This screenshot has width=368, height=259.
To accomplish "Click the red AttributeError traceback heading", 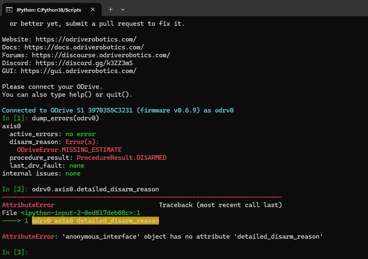I will (28, 205).
